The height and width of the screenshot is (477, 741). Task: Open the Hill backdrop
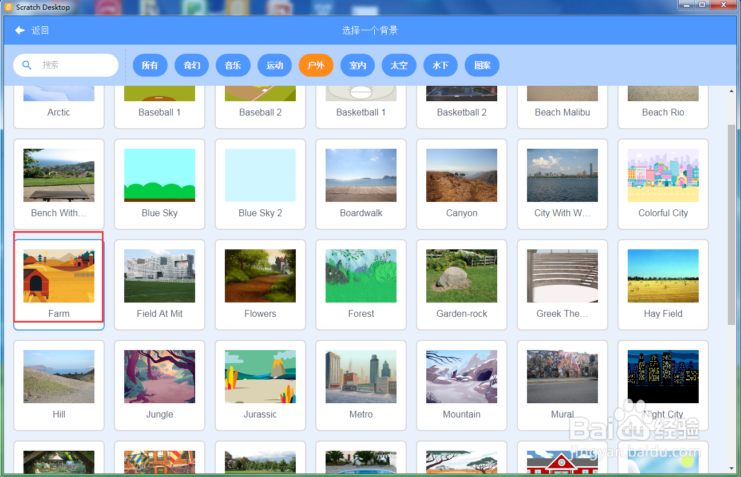click(59, 385)
